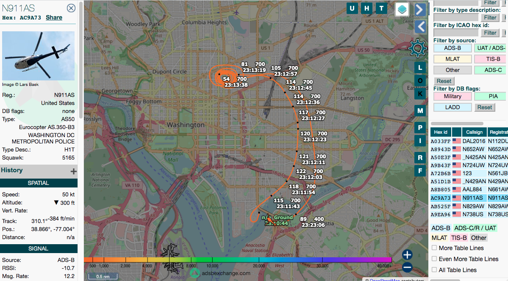Select the row with callsign 123
508x281 pixels.
pyautogui.click(x=469, y=174)
